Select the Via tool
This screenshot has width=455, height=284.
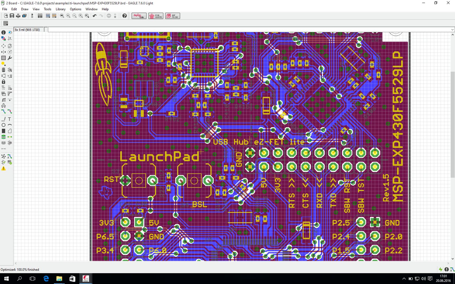(x=3, y=137)
